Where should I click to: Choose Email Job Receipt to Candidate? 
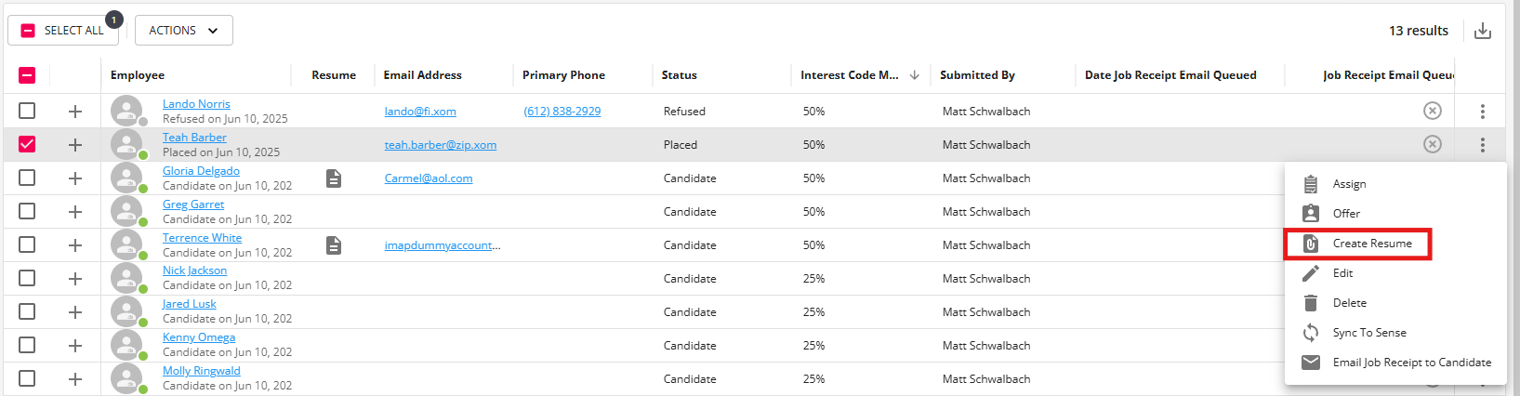coord(1411,363)
